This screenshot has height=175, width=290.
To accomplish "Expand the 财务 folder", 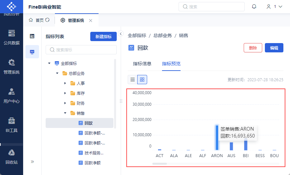I will tap(65, 103).
